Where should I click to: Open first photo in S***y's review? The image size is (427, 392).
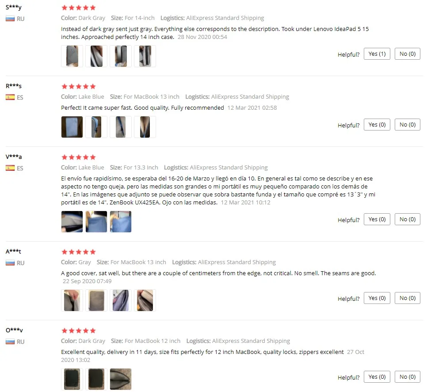pos(72,56)
